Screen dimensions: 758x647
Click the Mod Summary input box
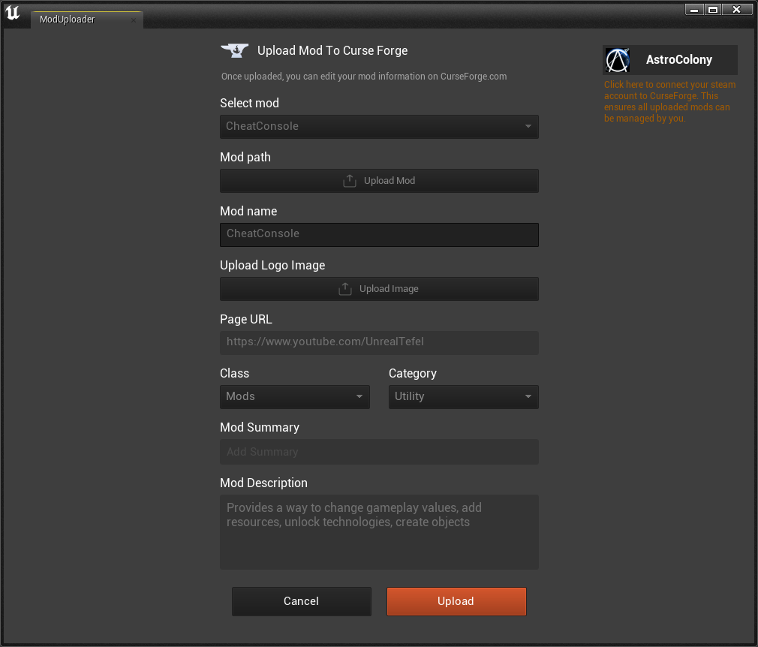pos(379,452)
